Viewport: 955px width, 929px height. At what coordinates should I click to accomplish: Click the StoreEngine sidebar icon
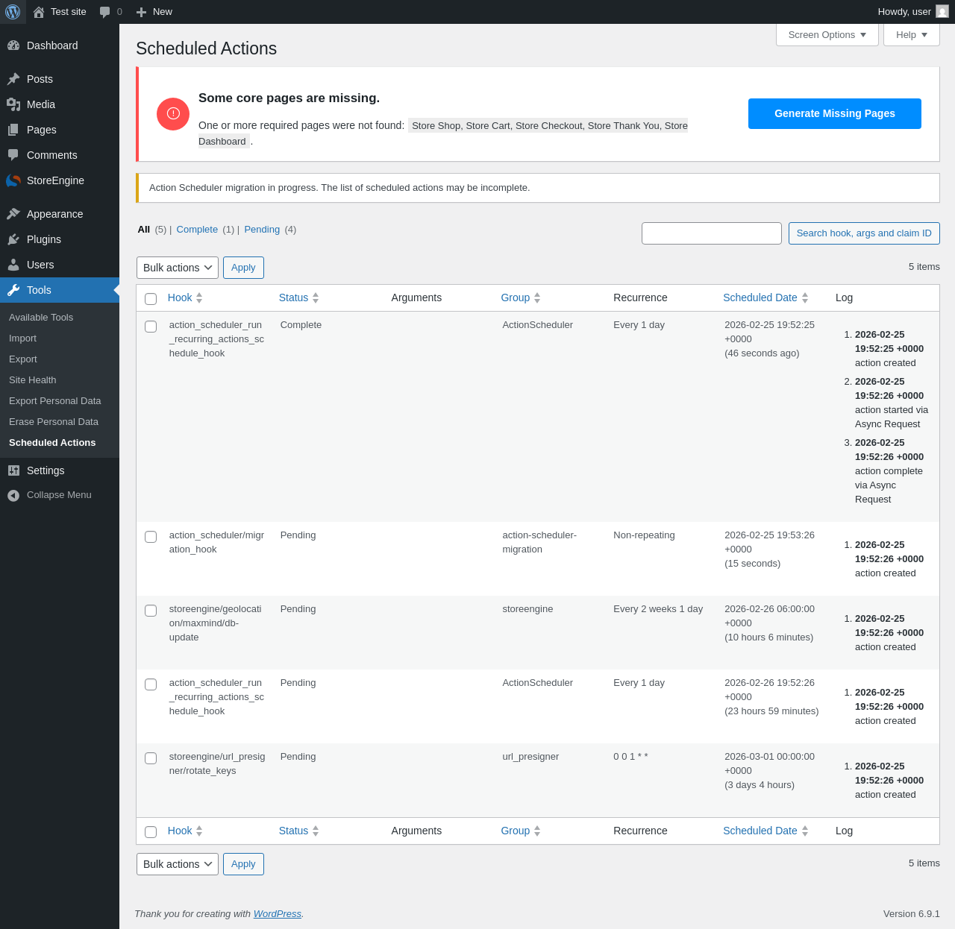pyautogui.click(x=13, y=180)
